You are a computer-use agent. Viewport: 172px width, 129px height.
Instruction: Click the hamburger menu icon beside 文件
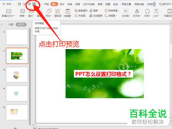(4, 4)
